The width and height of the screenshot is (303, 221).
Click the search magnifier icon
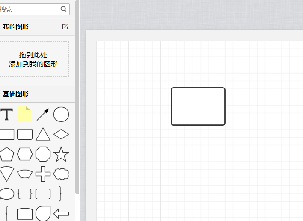click(63, 9)
